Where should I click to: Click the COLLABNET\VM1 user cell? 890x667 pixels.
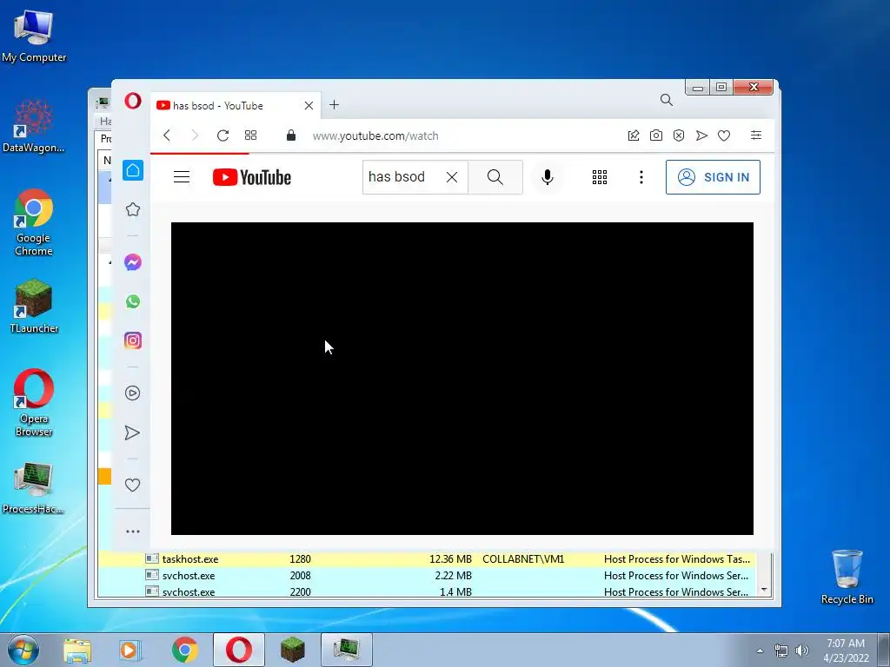coord(523,559)
